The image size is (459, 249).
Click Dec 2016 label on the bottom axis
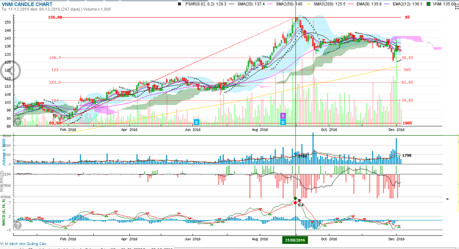396,239
